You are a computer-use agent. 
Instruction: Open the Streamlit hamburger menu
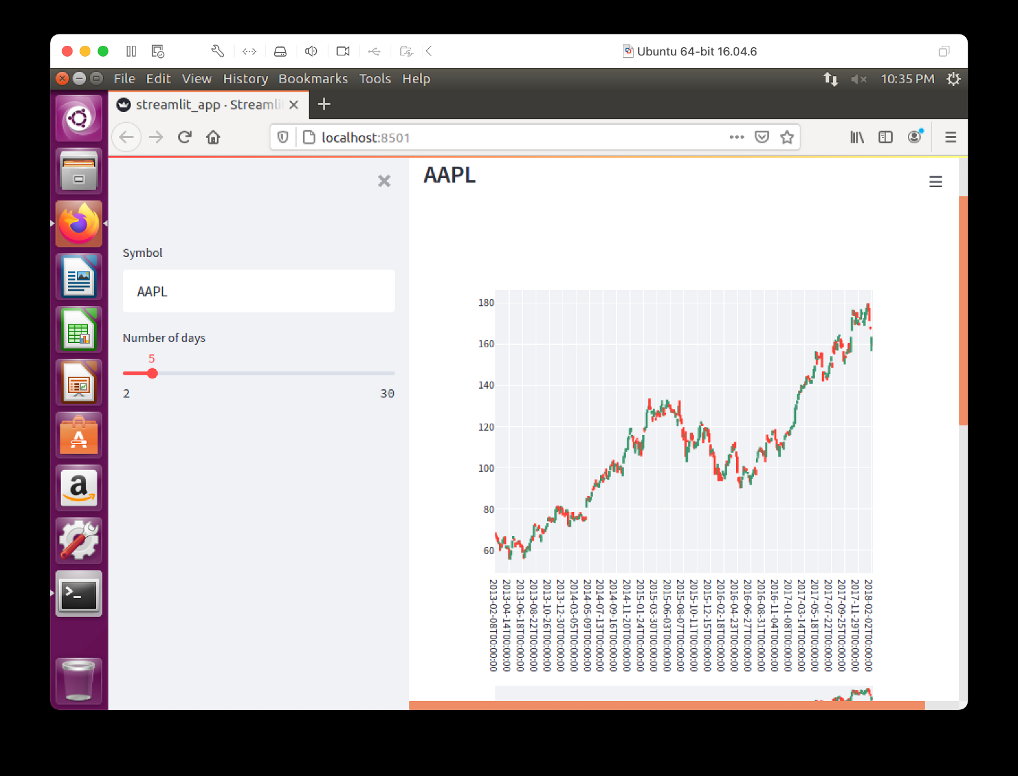[x=935, y=182]
